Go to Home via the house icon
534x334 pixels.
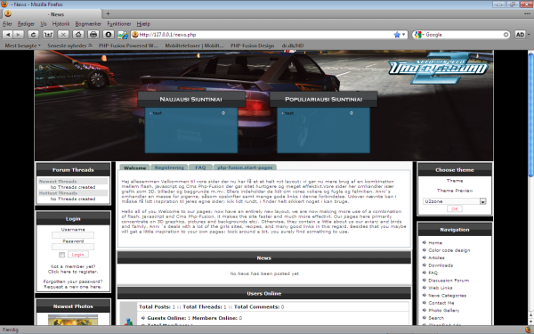click(78, 35)
